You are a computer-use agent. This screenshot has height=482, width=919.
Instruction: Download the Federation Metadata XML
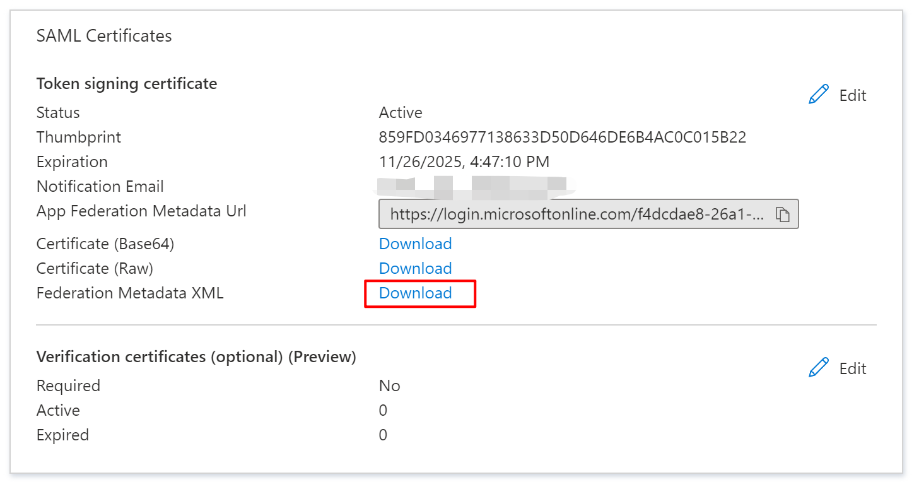coord(415,293)
